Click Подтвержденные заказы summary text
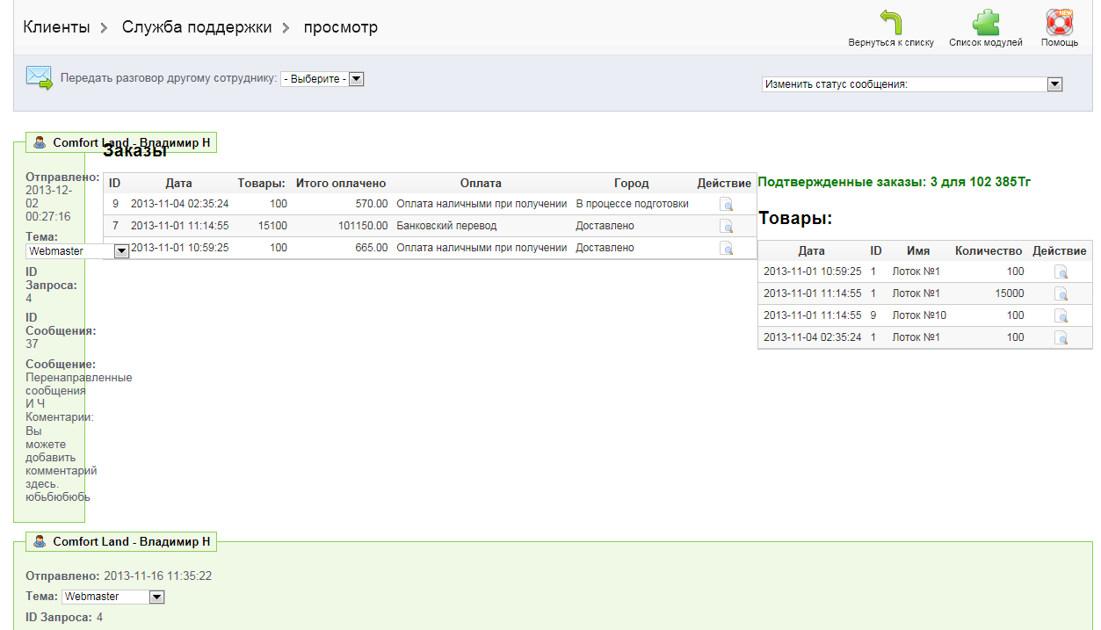The height and width of the screenshot is (630, 1101). [894, 183]
